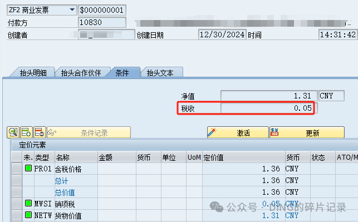Click the 净值 field showing 1.31
The image size is (358, 222).
click(269, 96)
